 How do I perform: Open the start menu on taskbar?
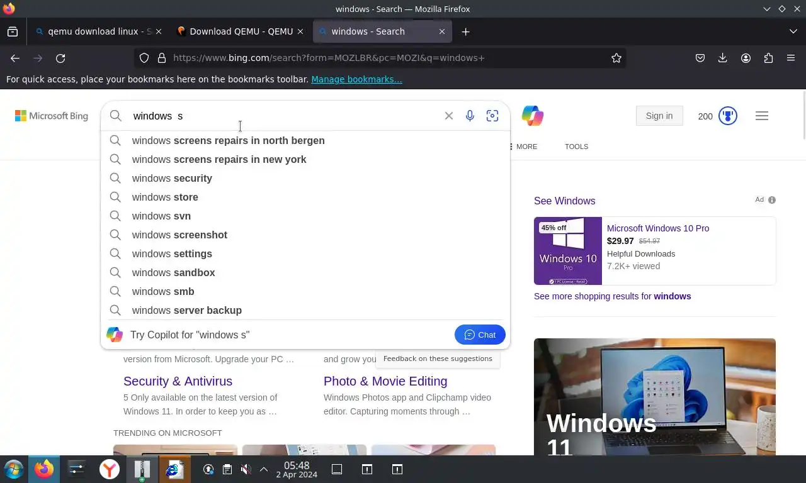click(x=14, y=469)
